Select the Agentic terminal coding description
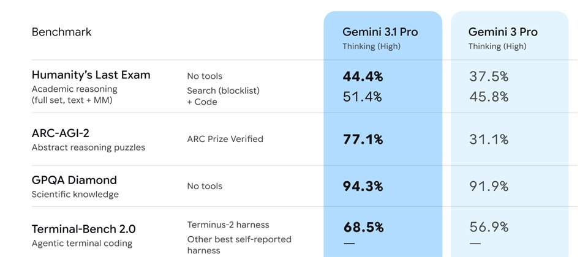The width and height of the screenshot is (588, 257). click(x=83, y=244)
